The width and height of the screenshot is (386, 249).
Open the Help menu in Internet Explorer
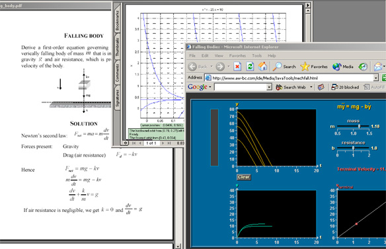[272, 55]
